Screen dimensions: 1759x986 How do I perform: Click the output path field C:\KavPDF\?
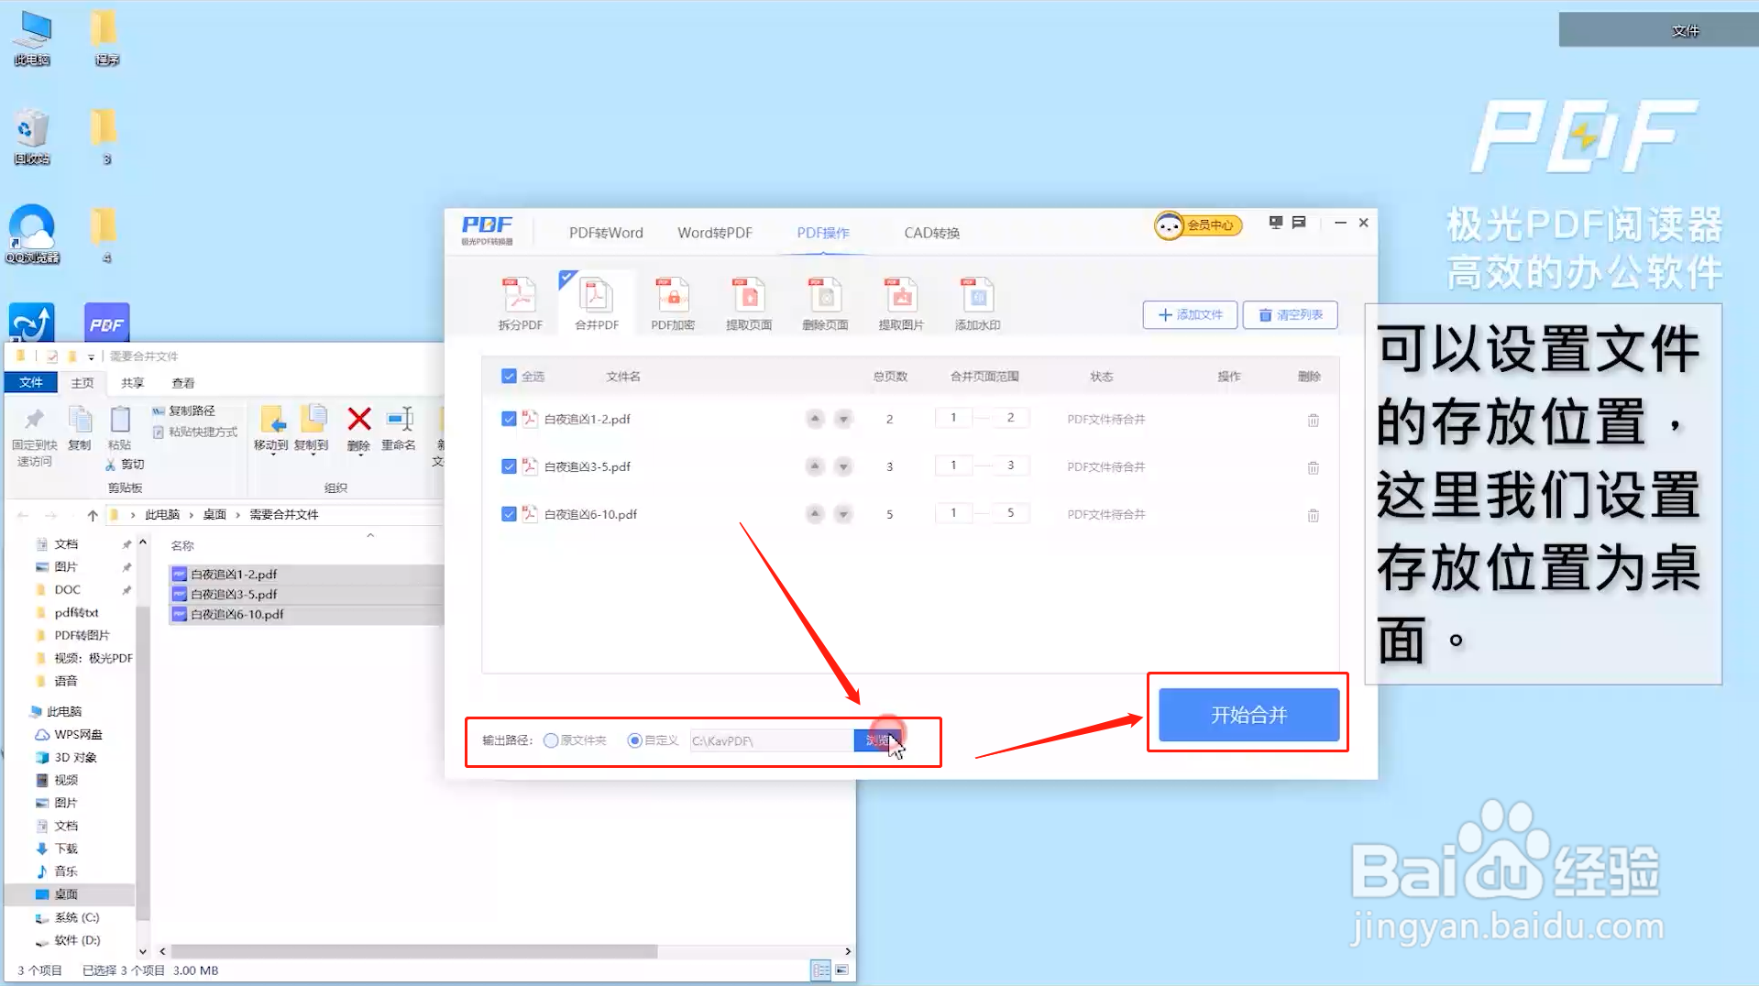771,740
